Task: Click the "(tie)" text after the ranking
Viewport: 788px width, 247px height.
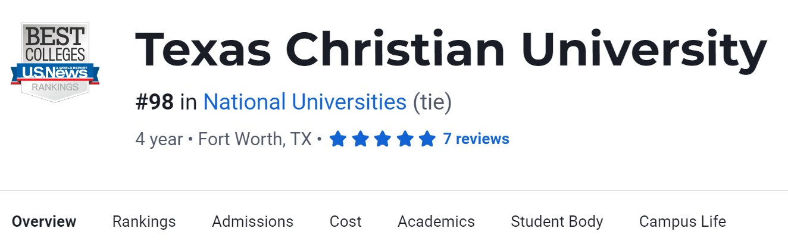Action: click(433, 102)
